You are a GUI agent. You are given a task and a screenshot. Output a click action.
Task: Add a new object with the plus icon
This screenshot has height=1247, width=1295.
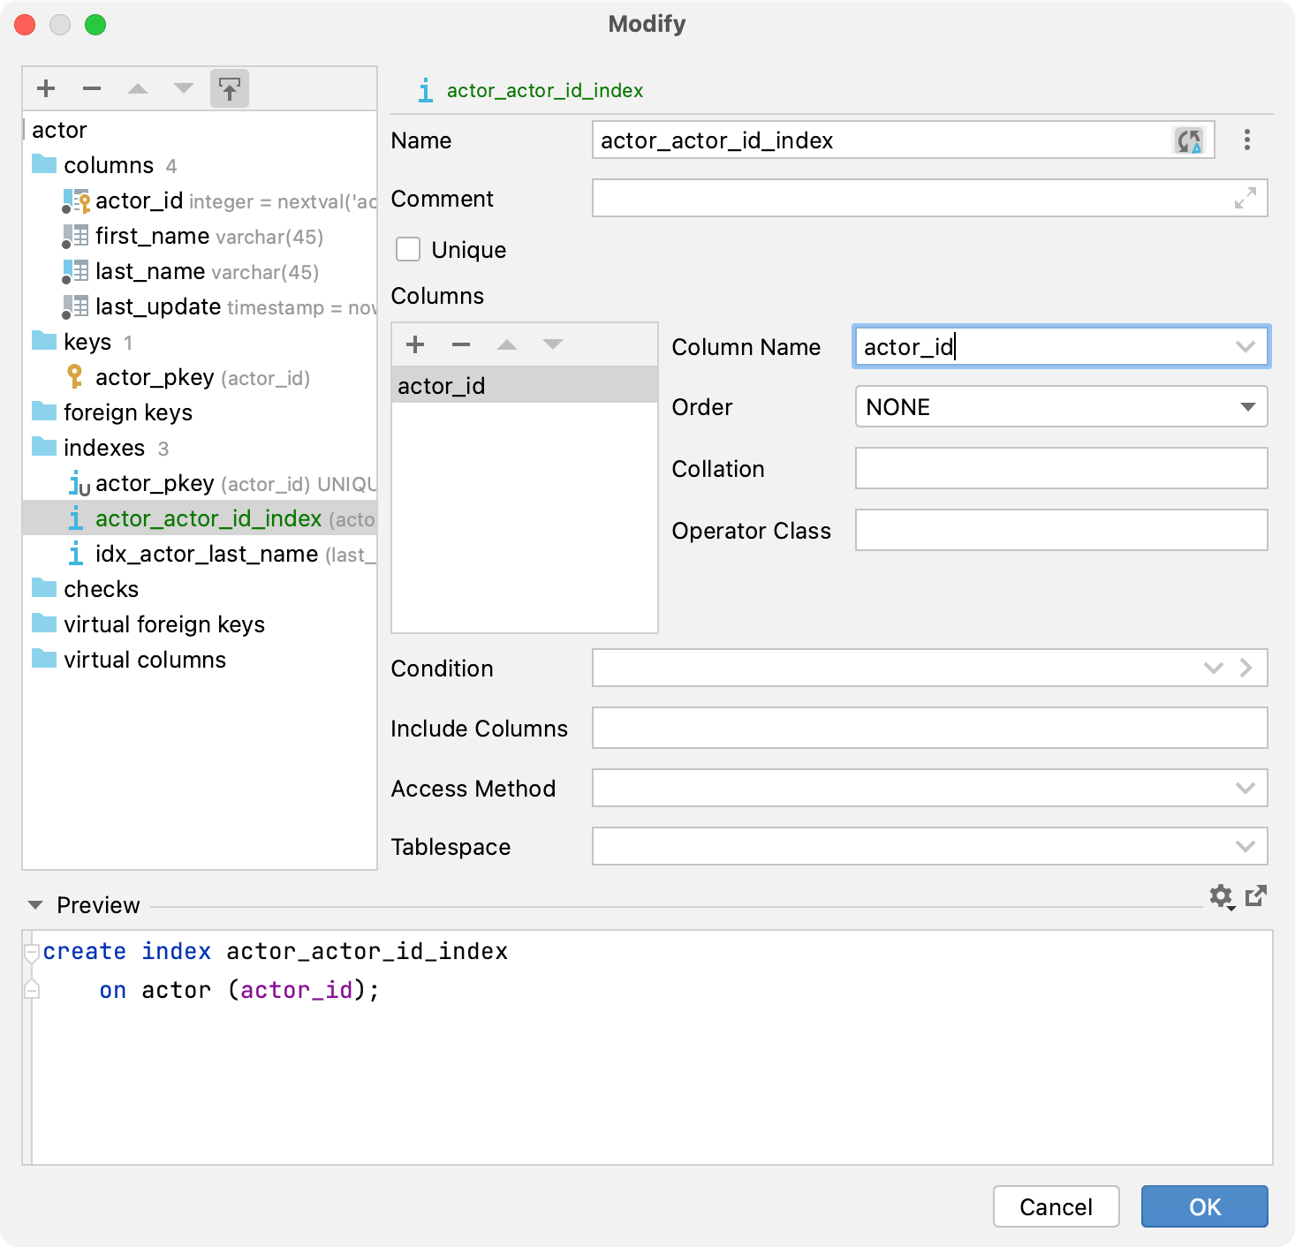tap(45, 88)
